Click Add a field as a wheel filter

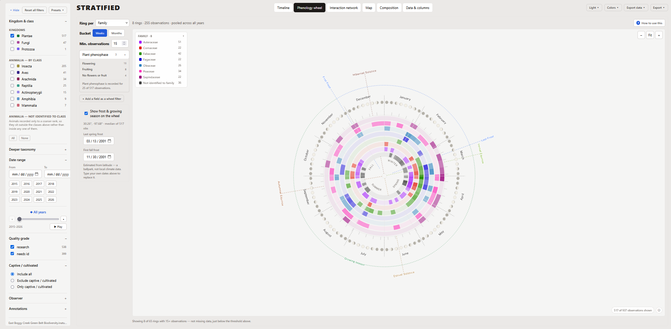coord(102,99)
